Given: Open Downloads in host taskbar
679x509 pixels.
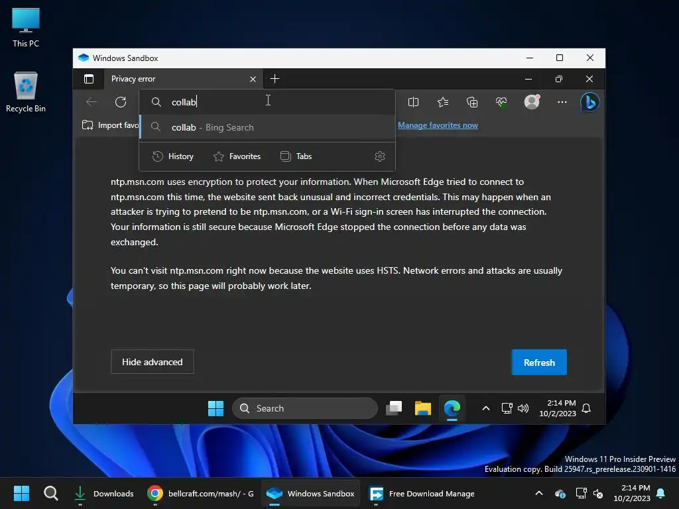Looking at the screenshot, I should tap(104, 493).
